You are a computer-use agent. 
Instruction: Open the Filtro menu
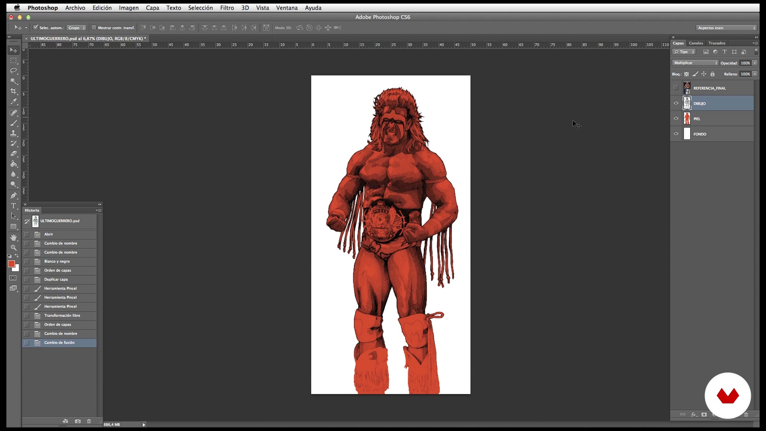(x=227, y=8)
